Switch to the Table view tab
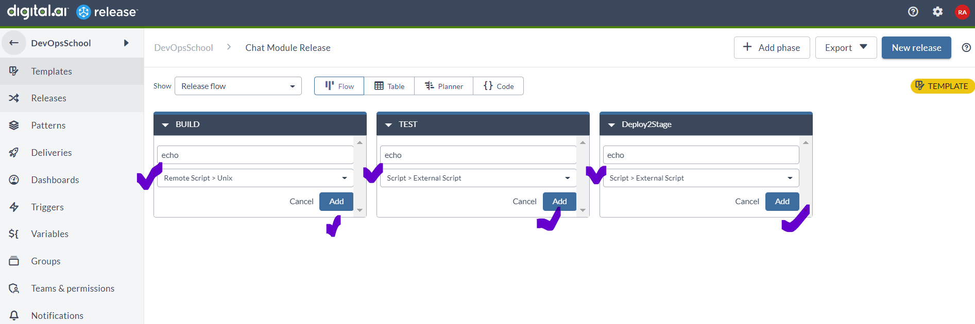Screen dimensions: 975x324 (x=389, y=86)
